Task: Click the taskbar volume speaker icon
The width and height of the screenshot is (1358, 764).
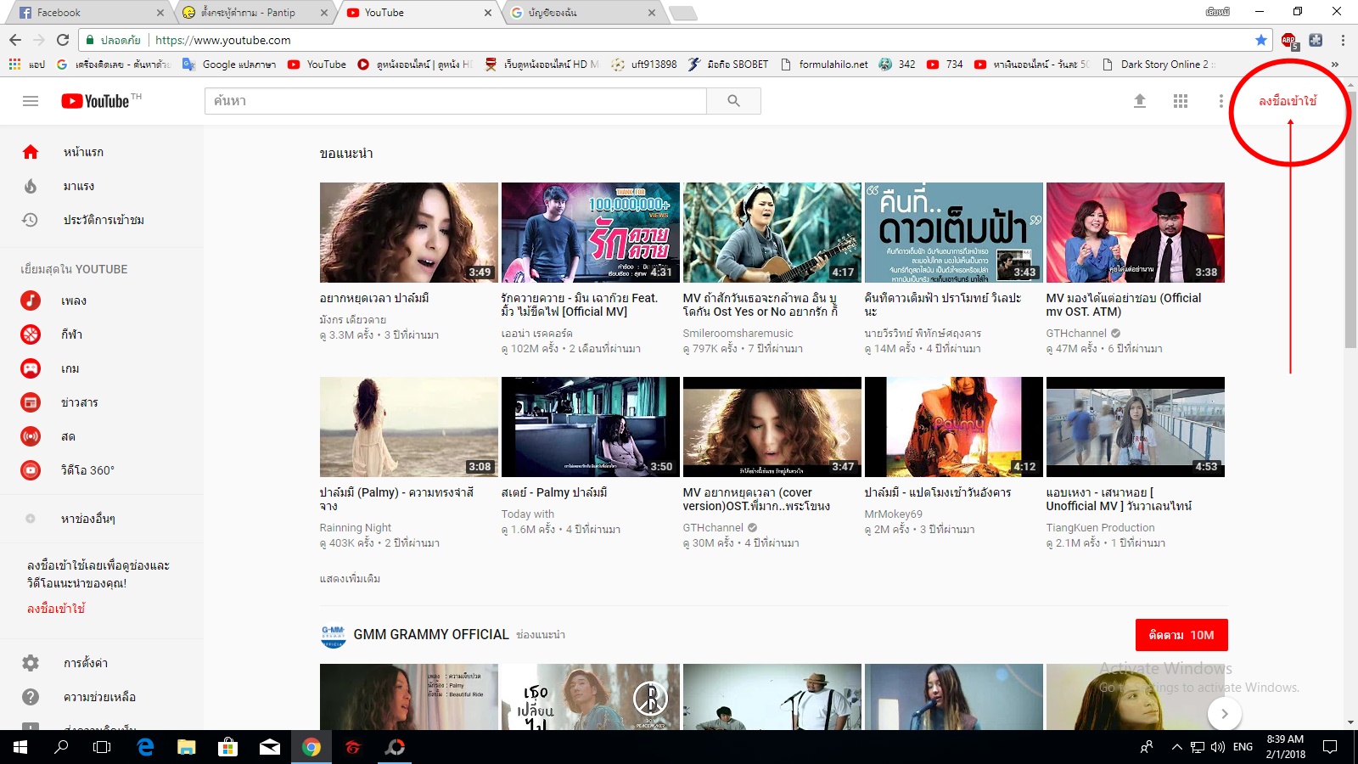Action: [x=1218, y=747]
